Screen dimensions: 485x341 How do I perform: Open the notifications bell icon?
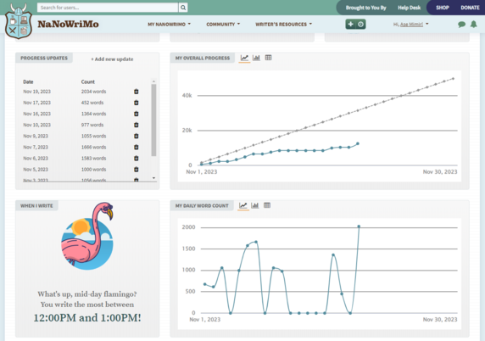point(474,24)
